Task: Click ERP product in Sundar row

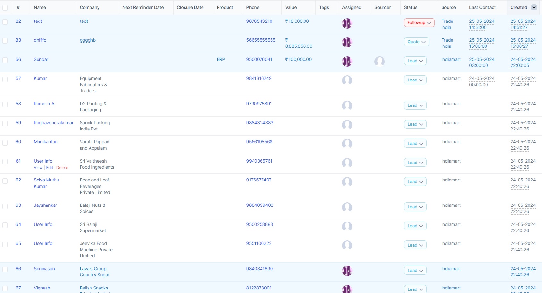Action: (221, 59)
